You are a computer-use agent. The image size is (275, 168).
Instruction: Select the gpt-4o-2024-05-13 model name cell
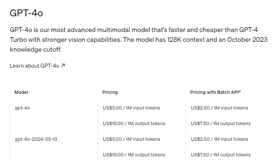(36, 139)
